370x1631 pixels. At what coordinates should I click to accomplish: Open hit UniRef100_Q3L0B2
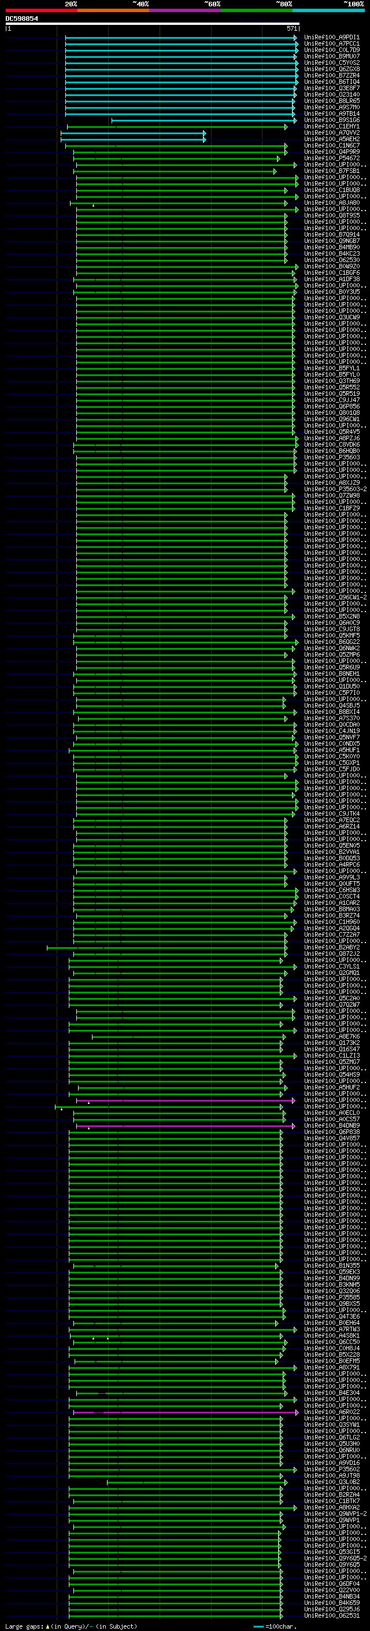[x=331, y=1482]
